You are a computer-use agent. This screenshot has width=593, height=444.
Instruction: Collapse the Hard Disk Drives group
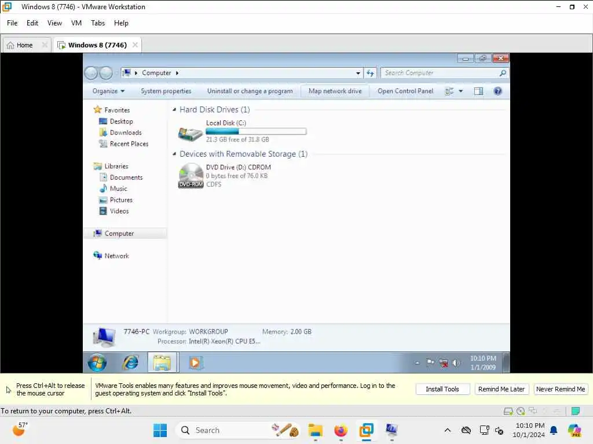point(174,109)
